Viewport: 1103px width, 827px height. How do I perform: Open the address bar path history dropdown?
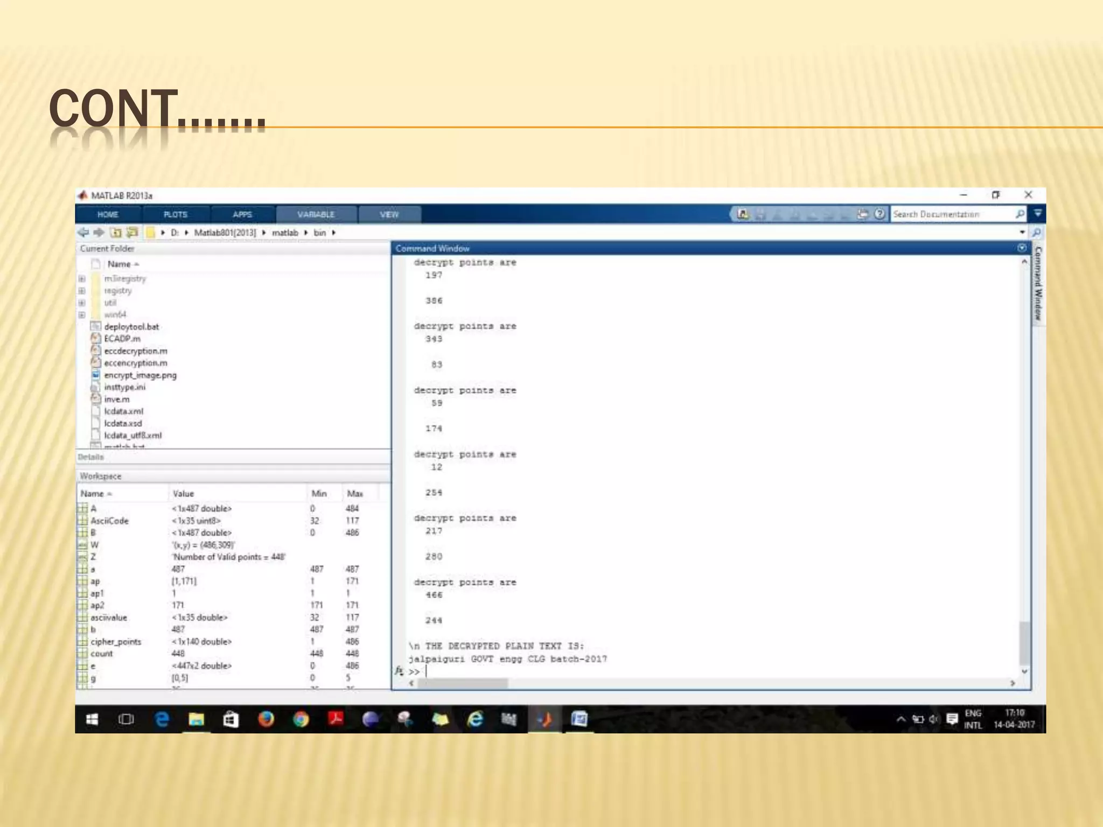pyautogui.click(x=1022, y=233)
